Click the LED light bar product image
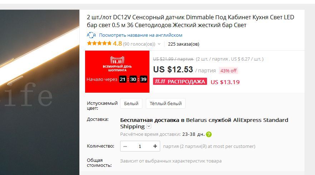This screenshot has width=315, height=175. click(x=40, y=92)
